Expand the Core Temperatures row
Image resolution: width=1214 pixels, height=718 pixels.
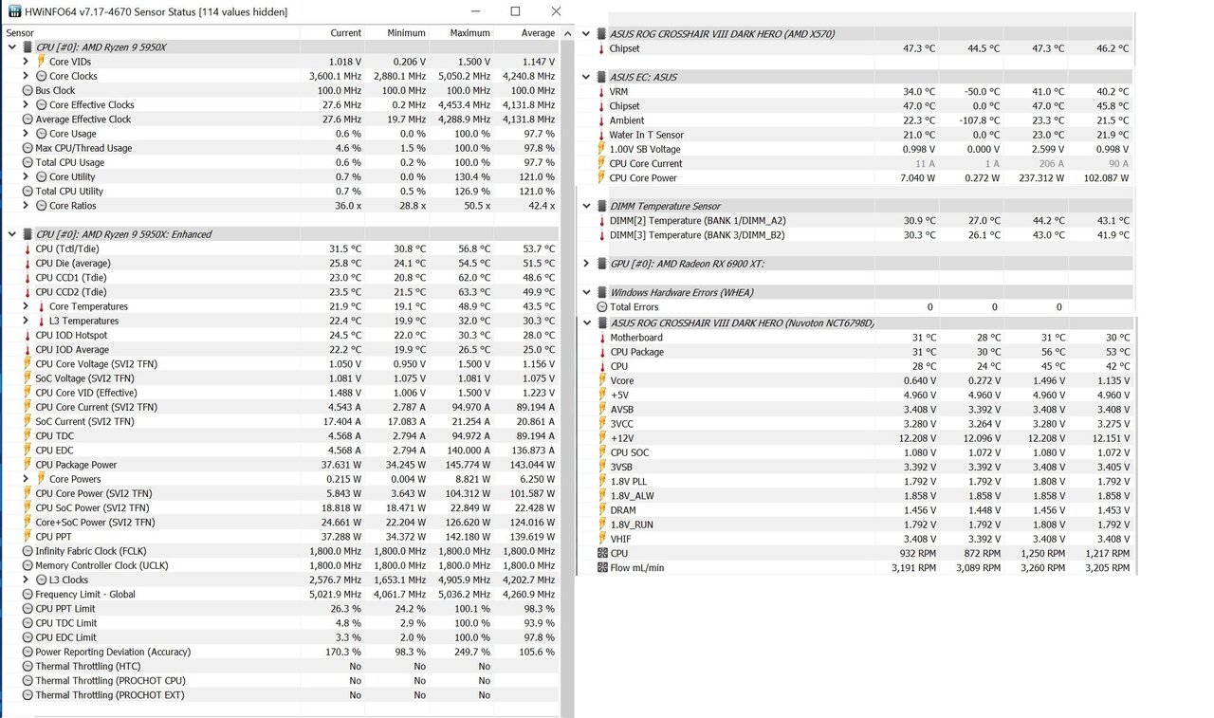(26, 306)
